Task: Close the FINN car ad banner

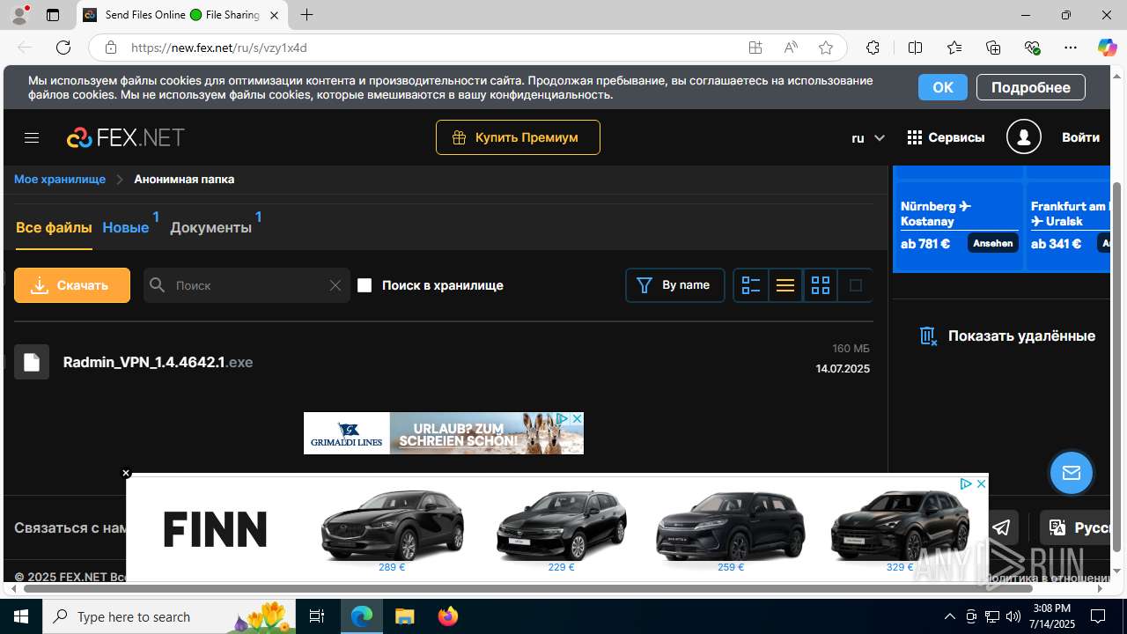Action: coord(126,473)
